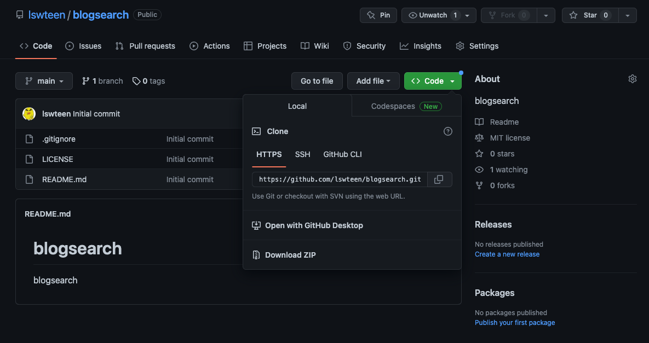This screenshot has height=343, width=649.
Task: Open the LICENSE file
Action: pyautogui.click(x=58, y=159)
